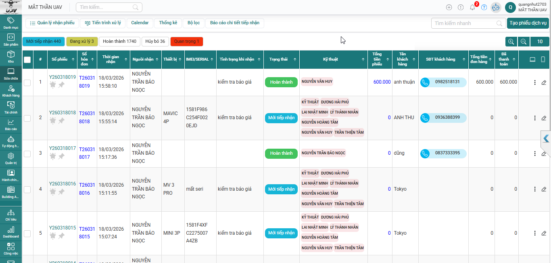Viewport: 551px width, 263px height.
Task: Click the notification bell icon
Action: 472,7
